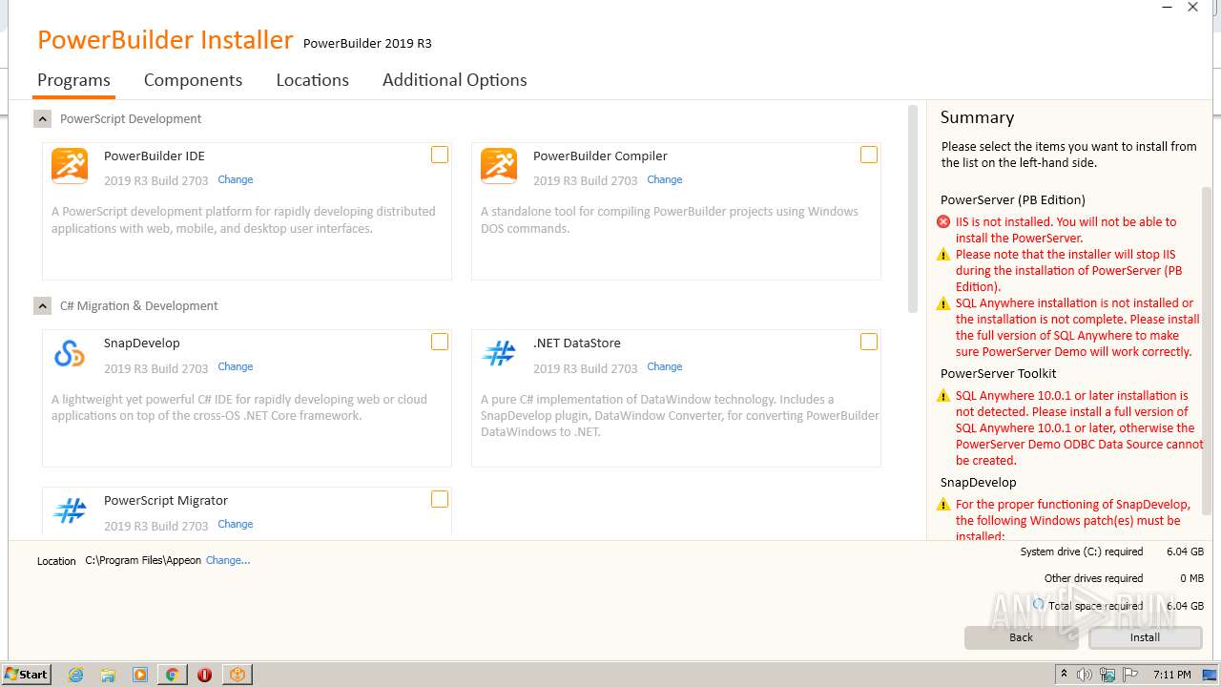The image size is (1221, 687).
Task: Click the Windows Start button
Action: coord(27,675)
